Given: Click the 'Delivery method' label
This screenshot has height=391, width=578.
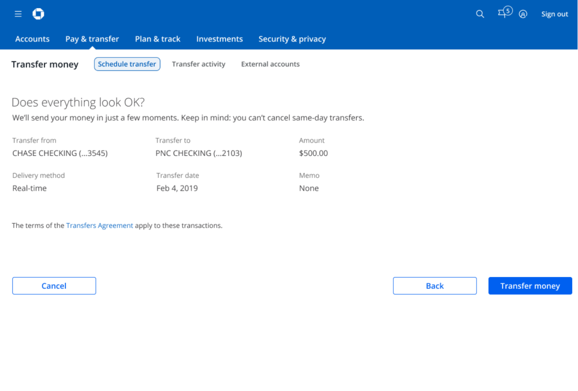Looking at the screenshot, I should [x=38, y=176].
